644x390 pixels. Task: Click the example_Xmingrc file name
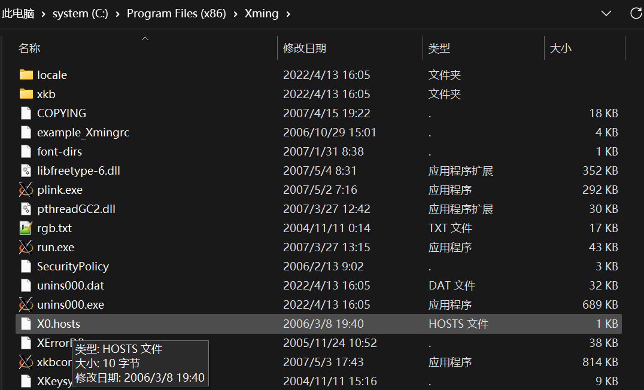[83, 133]
